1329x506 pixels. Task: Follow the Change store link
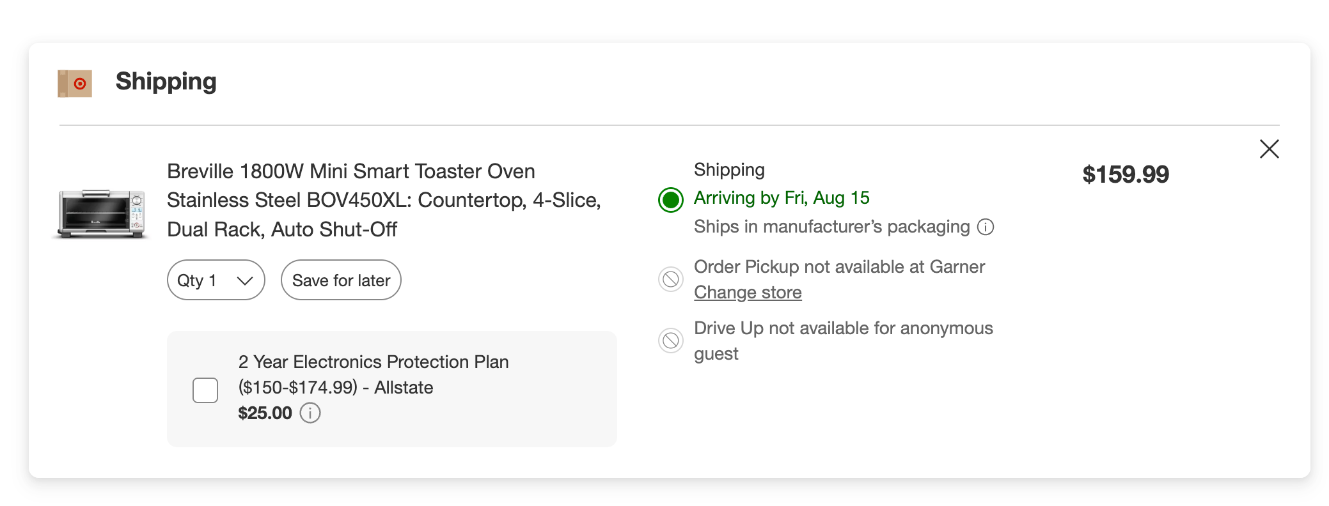tap(748, 293)
